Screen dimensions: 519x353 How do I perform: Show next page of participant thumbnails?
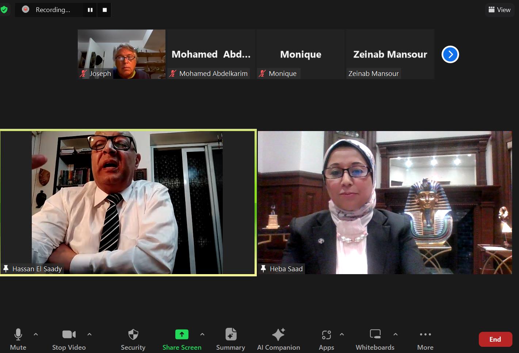click(x=450, y=54)
